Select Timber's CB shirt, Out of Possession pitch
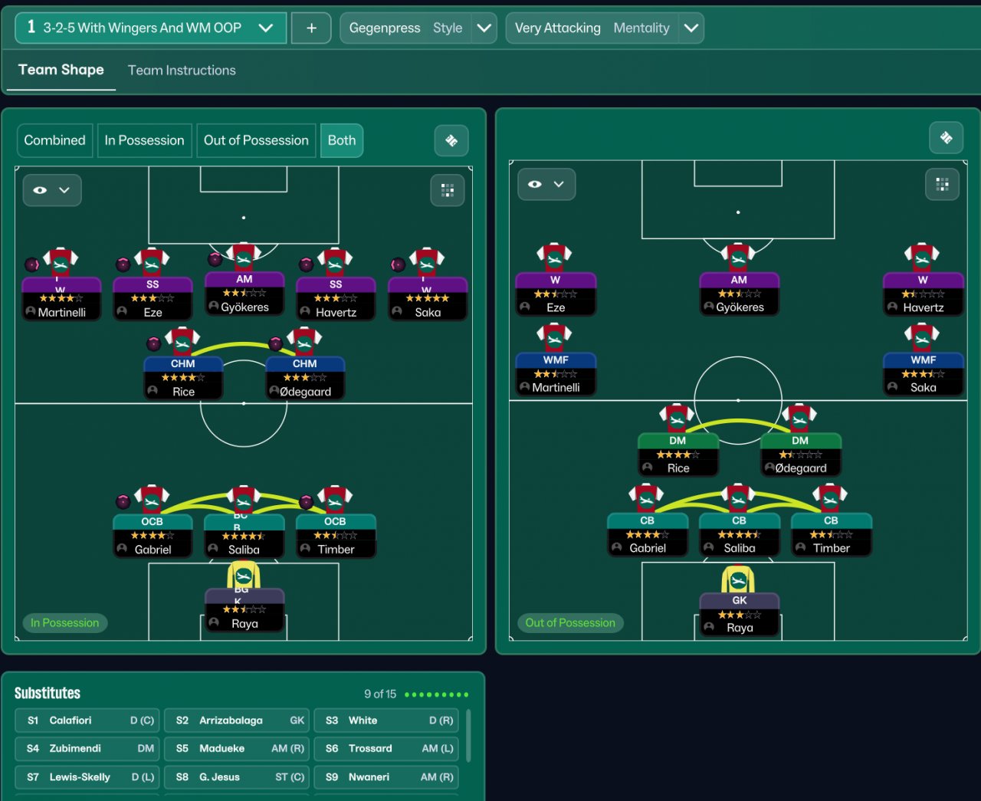 point(830,498)
